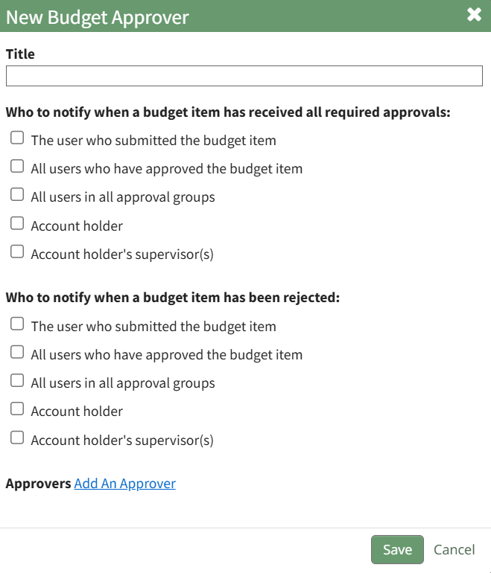The width and height of the screenshot is (491, 573).
Task: Click the Title text input field
Action: [x=244, y=76]
